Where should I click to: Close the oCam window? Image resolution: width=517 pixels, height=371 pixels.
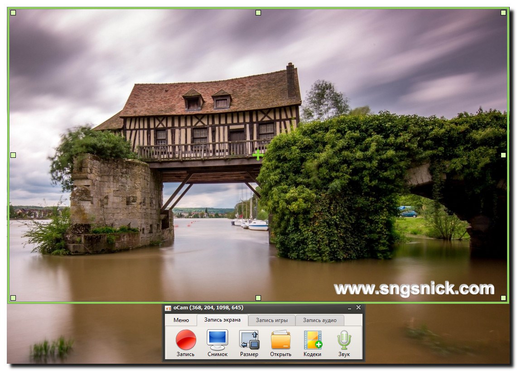point(358,308)
